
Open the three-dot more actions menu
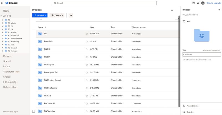click(x=70, y=16)
